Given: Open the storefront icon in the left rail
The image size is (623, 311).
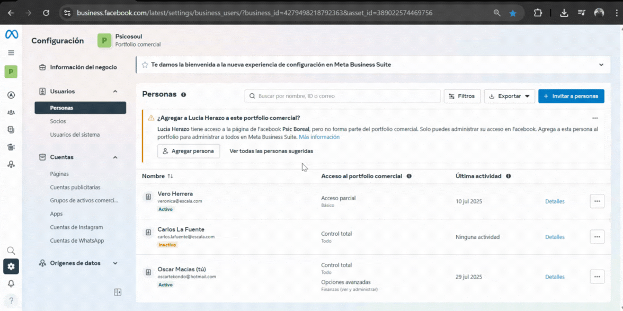Looking at the screenshot, I should click(x=11, y=147).
